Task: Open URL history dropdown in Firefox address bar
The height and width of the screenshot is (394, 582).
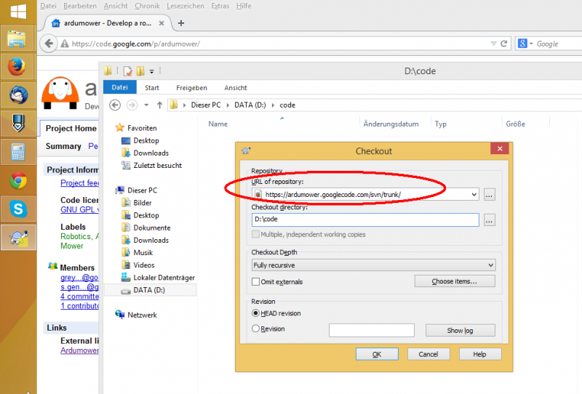Action: click(x=493, y=44)
